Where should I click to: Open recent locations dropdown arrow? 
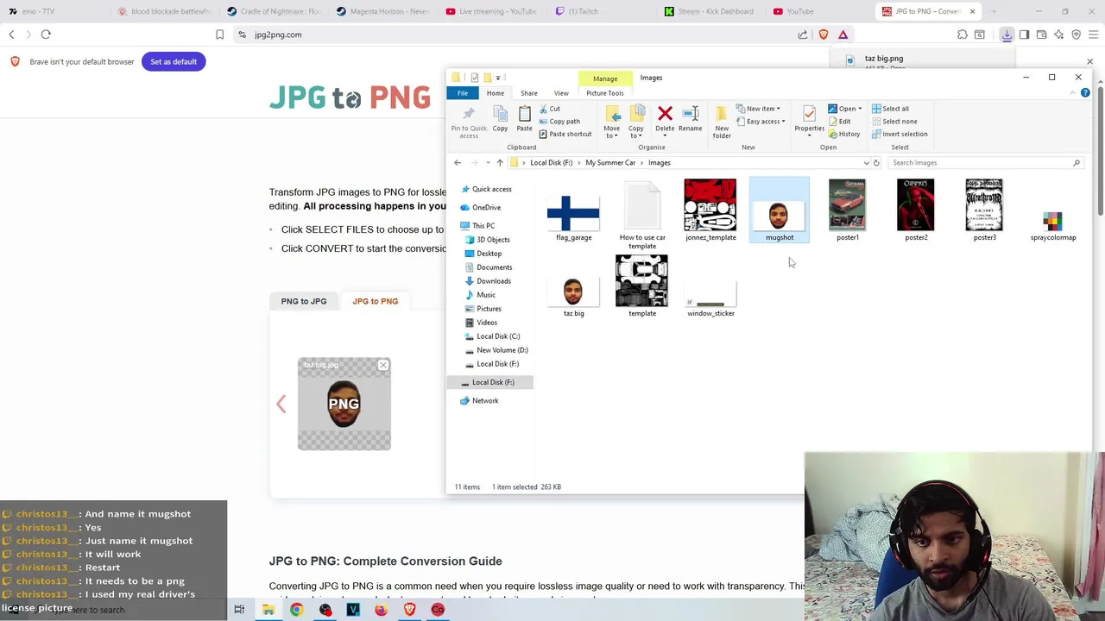point(488,162)
